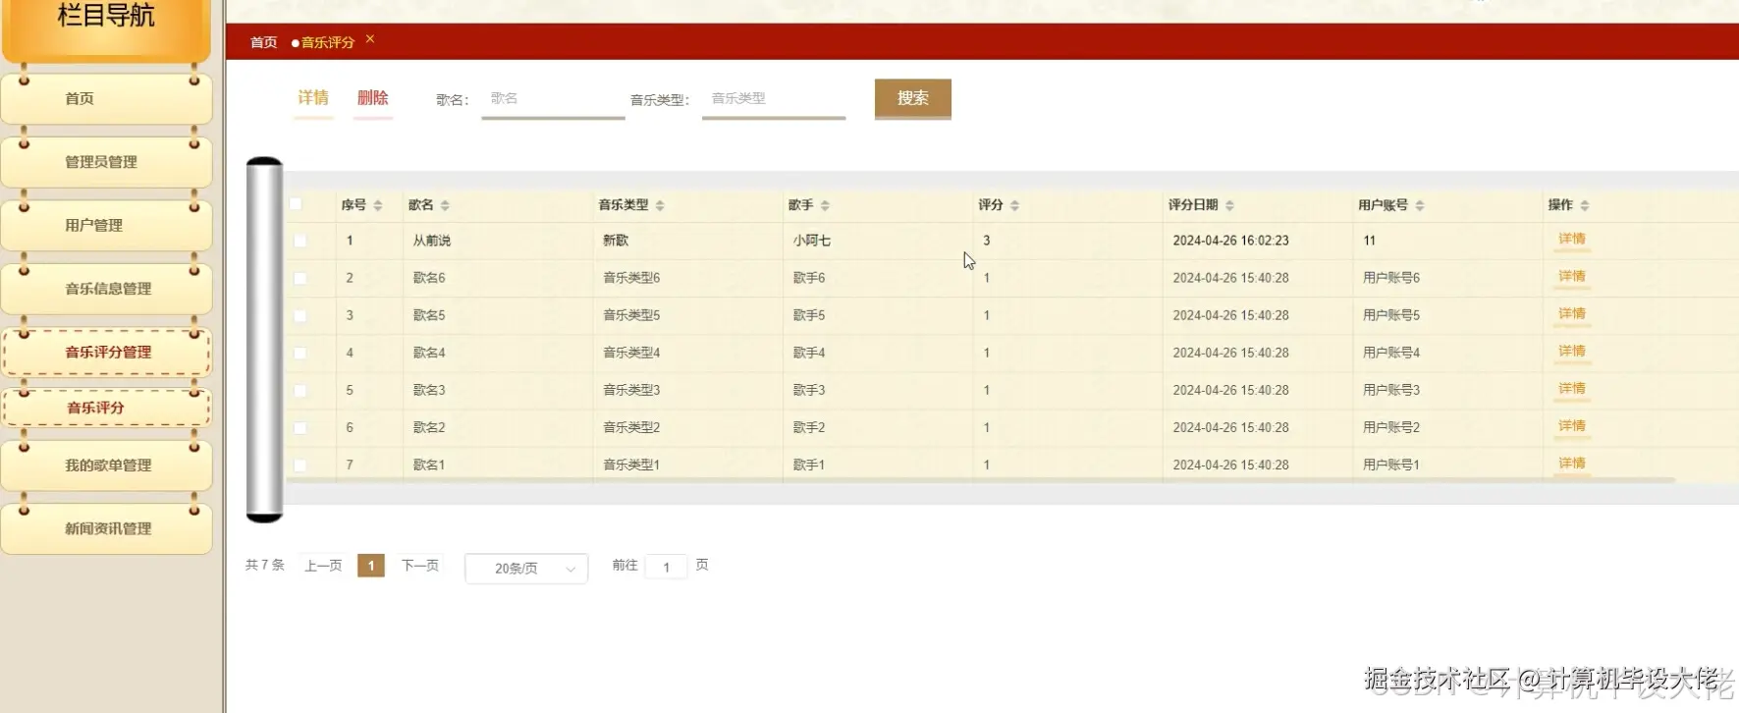Open 详情 for the 歌名6 row

pyautogui.click(x=1572, y=276)
